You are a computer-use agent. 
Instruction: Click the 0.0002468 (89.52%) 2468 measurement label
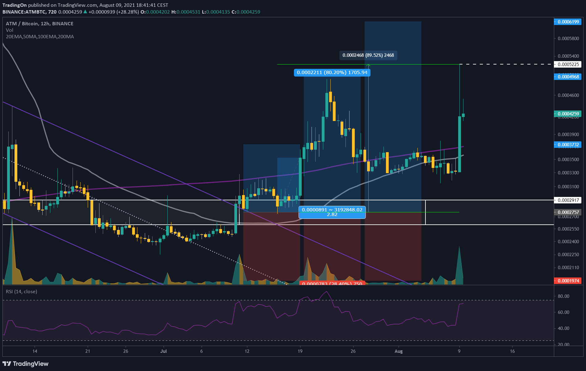[368, 55]
